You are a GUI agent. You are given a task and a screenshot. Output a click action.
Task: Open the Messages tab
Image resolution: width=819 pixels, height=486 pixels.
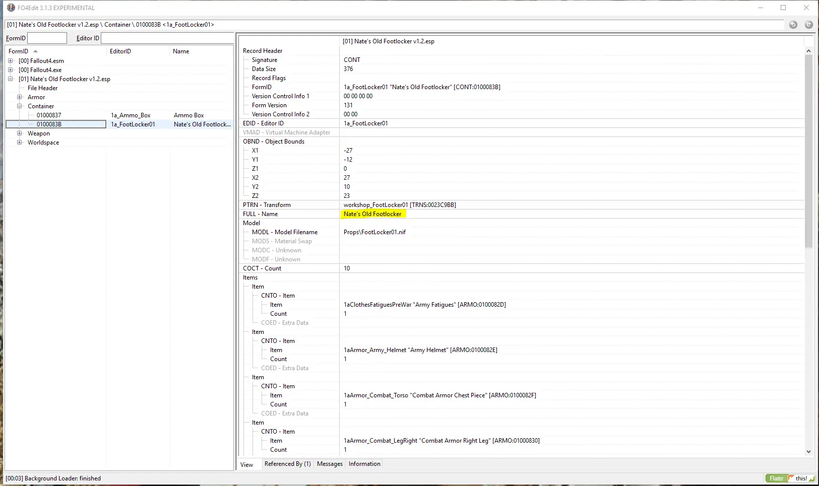pyautogui.click(x=330, y=464)
